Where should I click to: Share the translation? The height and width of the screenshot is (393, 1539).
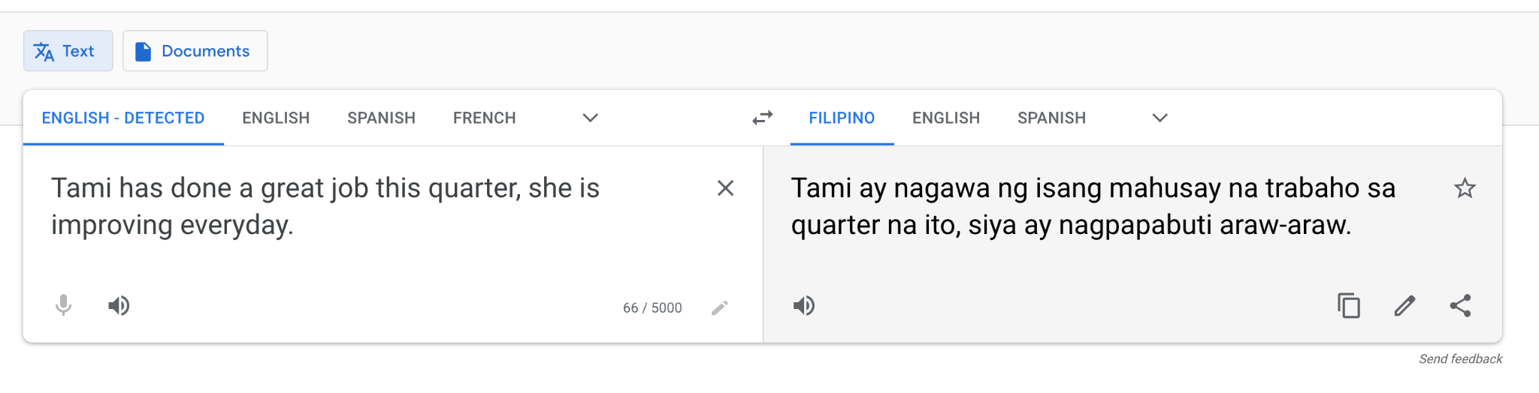[x=1460, y=305]
